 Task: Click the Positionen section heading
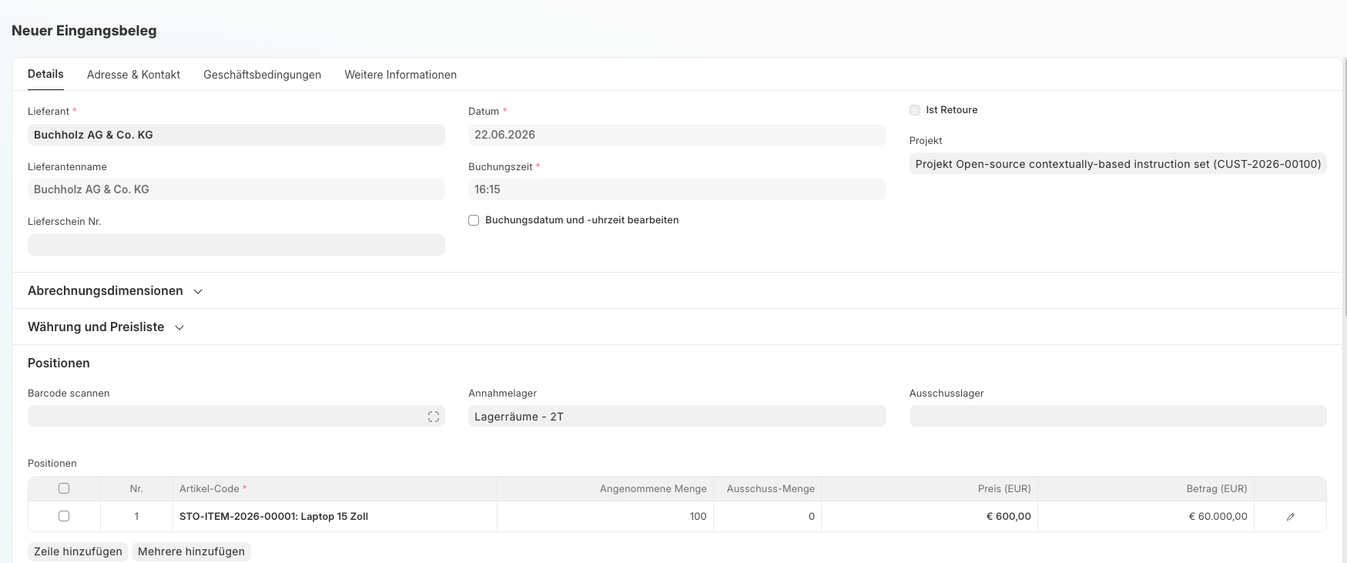(59, 364)
